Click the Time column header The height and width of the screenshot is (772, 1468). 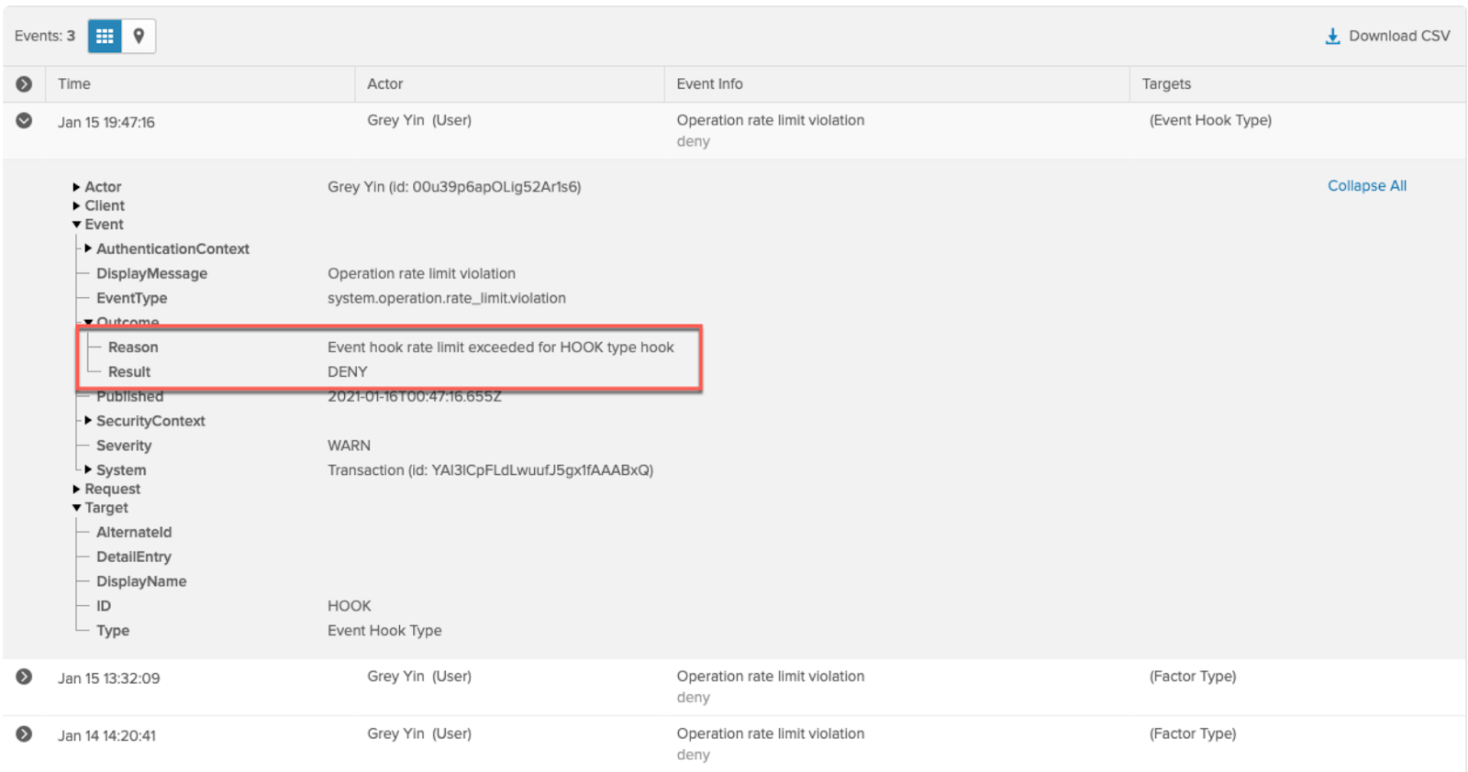pos(74,84)
